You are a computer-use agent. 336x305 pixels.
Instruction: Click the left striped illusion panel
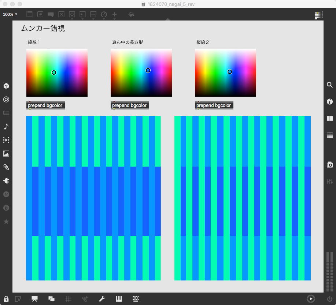93,198
